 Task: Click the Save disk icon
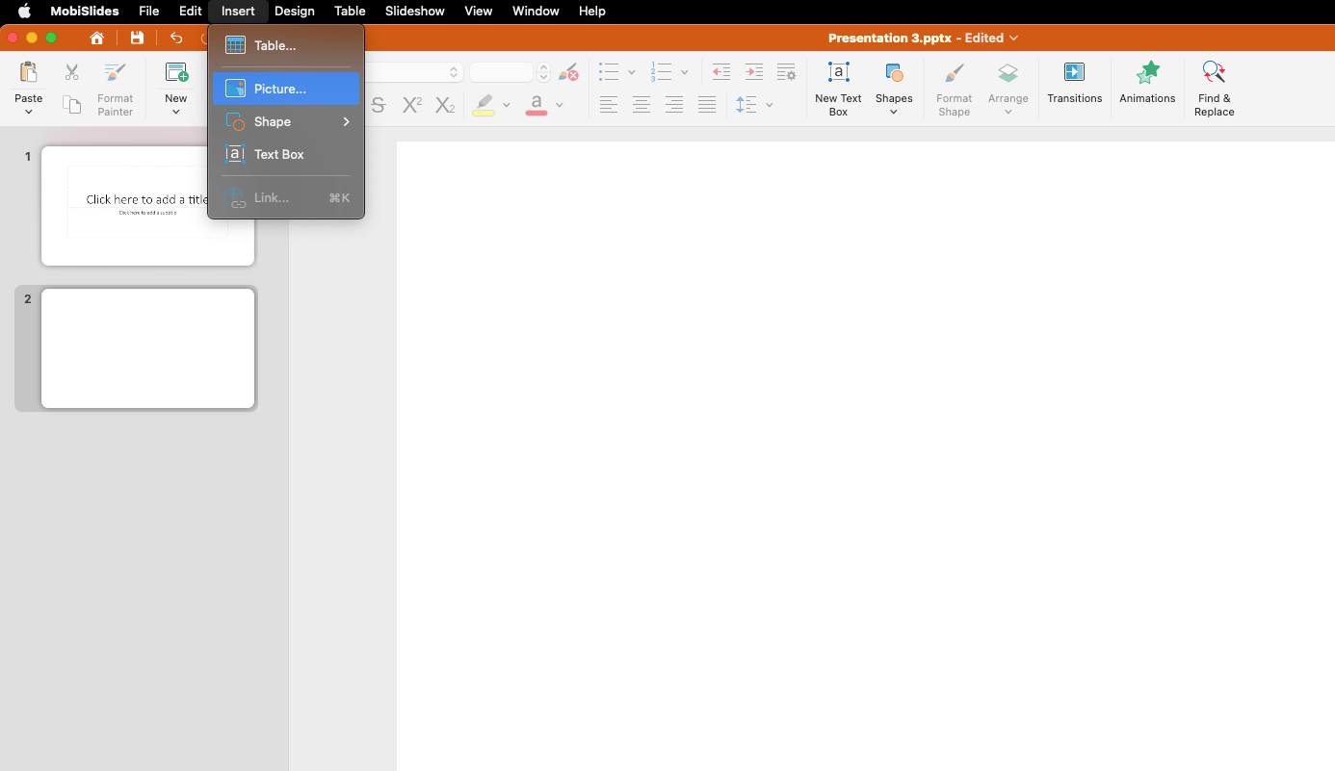click(x=137, y=38)
